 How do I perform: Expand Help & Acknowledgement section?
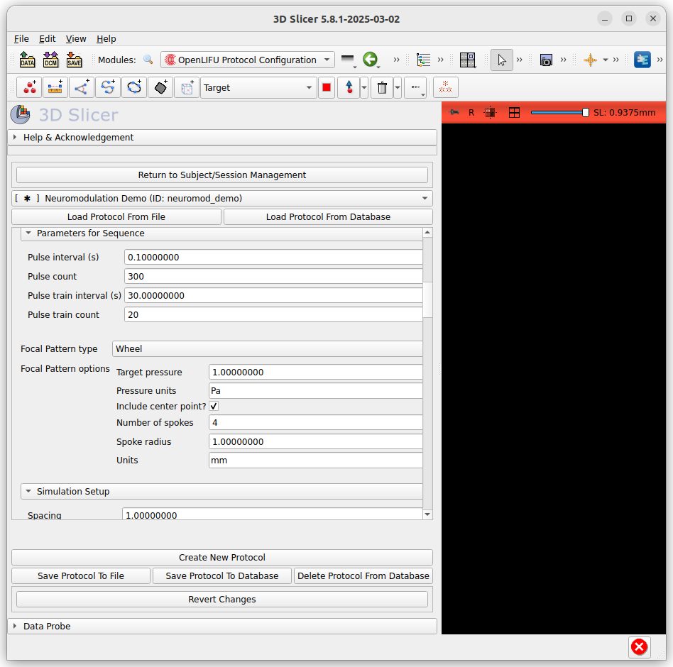click(222, 137)
